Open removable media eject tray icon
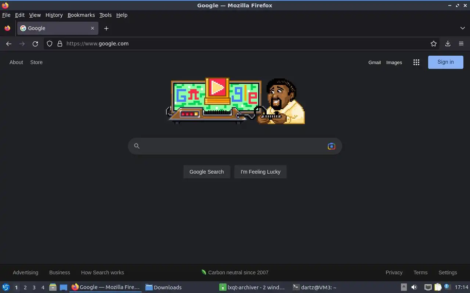 404,288
